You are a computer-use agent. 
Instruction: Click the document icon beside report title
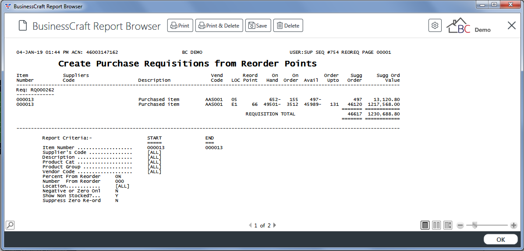[x=22, y=26]
